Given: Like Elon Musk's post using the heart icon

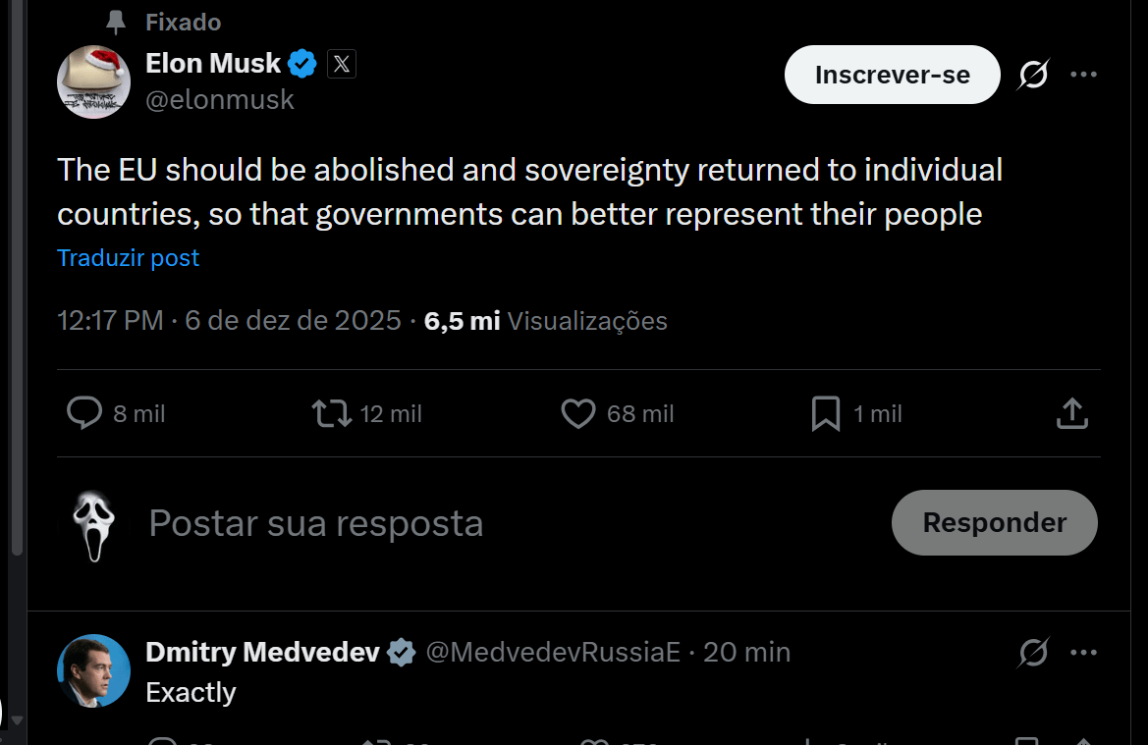Looking at the screenshot, I should click(x=578, y=413).
